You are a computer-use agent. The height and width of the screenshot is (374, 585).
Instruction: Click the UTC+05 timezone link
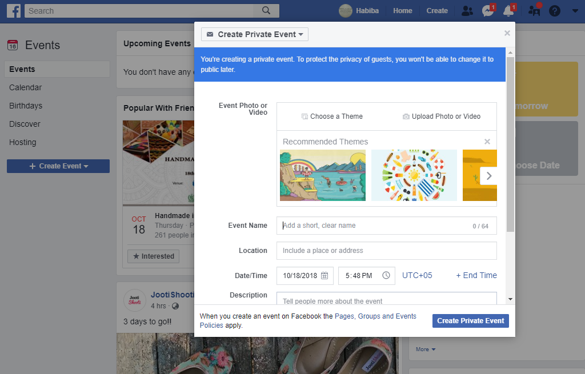click(x=417, y=275)
